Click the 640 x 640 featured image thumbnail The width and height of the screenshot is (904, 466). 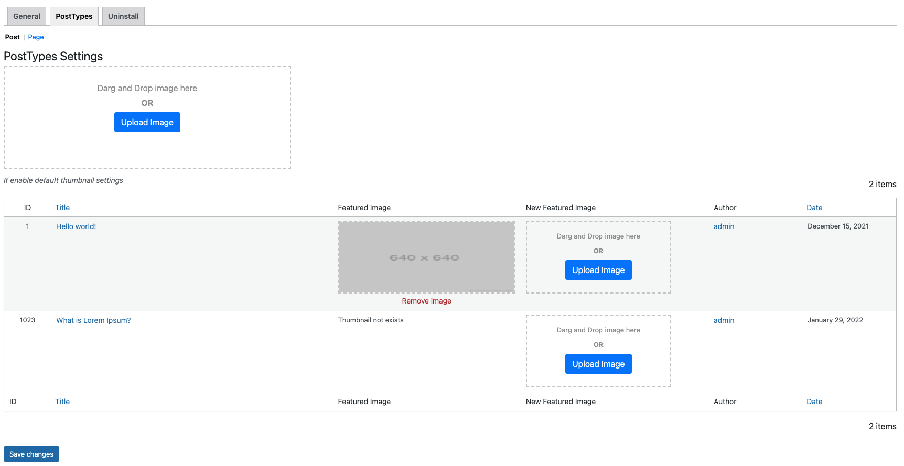pyautogui.click(x=426, y=257)
